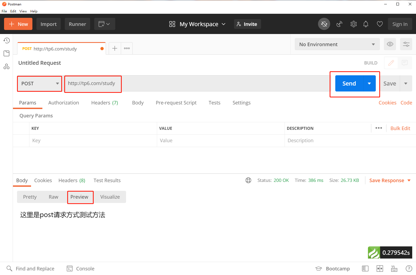416x275 pixels.
Task: Open the request Body tab
Action: 138,103
